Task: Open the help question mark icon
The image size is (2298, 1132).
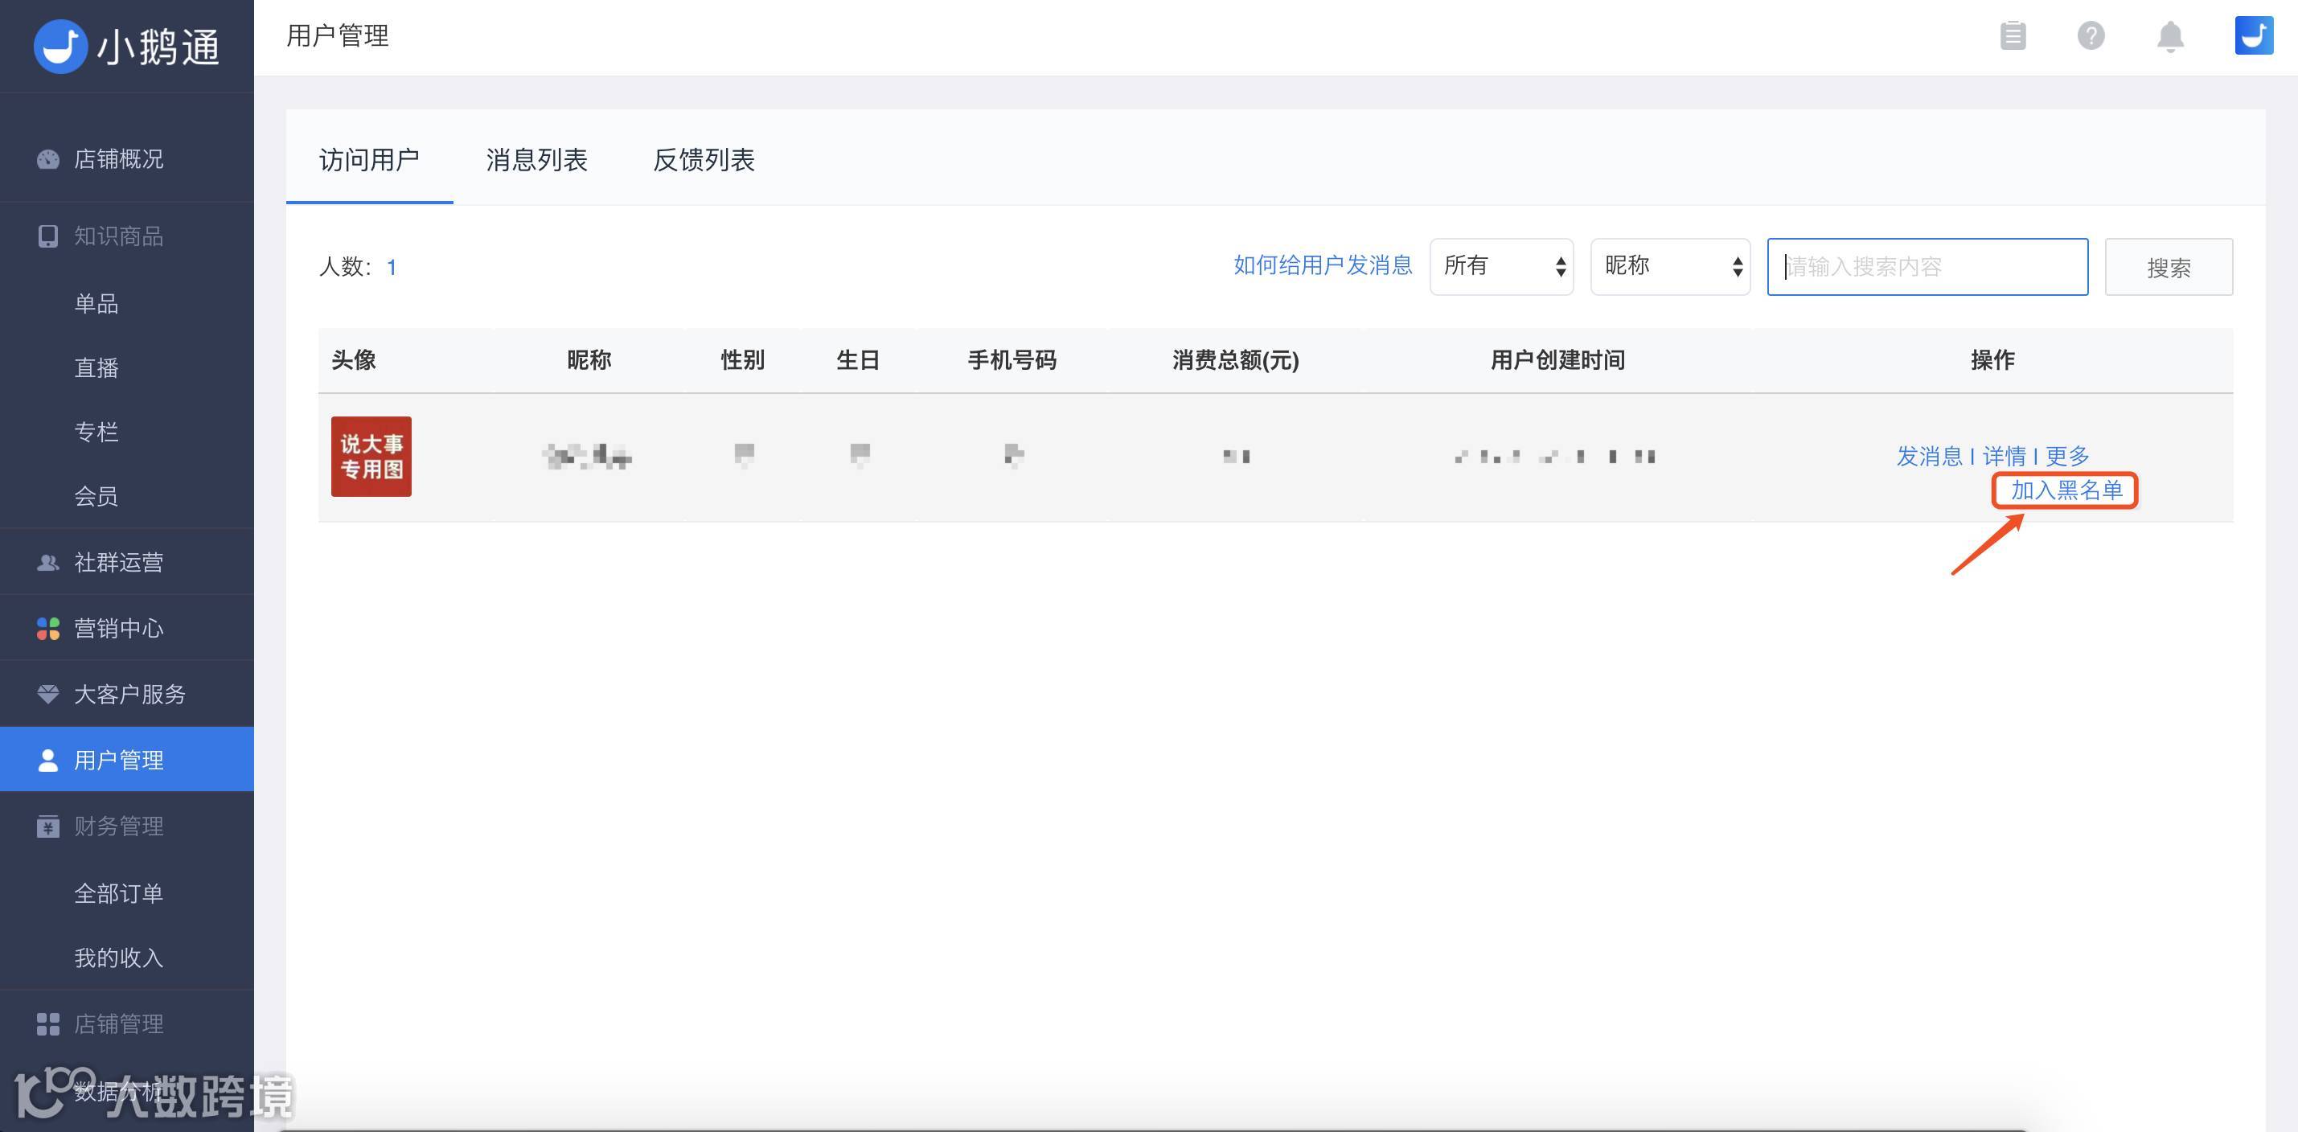Action: tap(2090, 36)
